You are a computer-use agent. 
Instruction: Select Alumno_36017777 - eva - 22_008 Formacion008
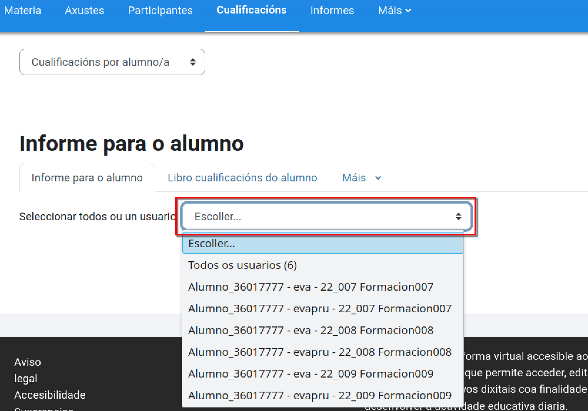coord(311,330)
